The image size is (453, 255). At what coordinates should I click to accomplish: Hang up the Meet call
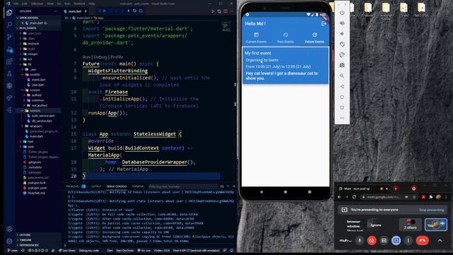(422, 240)
